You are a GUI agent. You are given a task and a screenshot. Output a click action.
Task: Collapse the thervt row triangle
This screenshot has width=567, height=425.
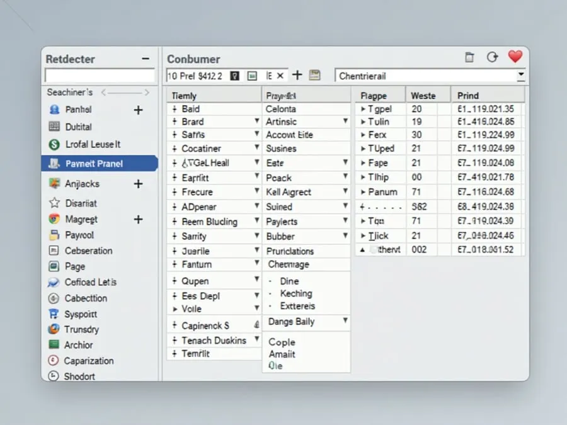pos(362,250)
